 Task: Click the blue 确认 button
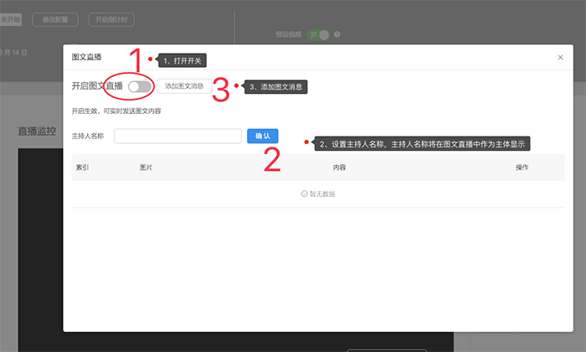[x=262, y=136]
